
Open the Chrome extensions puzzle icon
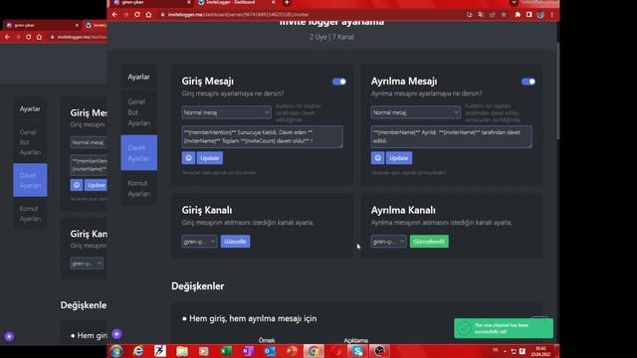(x=518, y=15)
